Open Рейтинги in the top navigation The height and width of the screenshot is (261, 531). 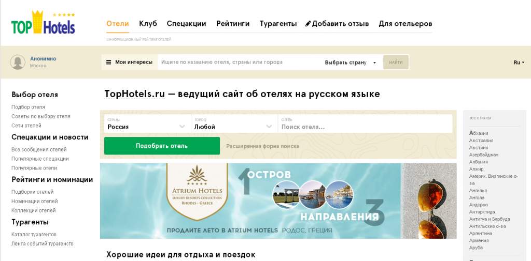(x=233, y=24)
